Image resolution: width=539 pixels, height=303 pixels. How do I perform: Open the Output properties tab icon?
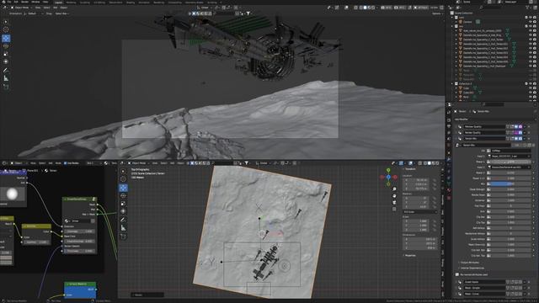[x=449, y=126]
